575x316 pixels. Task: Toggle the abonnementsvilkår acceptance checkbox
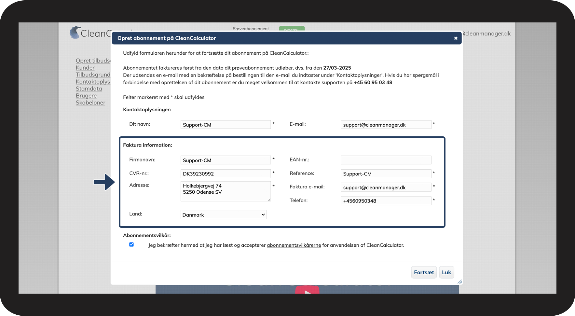131,244
